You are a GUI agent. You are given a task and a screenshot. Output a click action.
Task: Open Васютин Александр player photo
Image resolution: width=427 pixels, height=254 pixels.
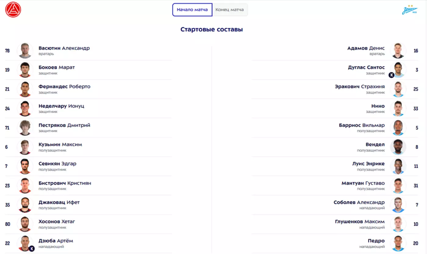25,51
